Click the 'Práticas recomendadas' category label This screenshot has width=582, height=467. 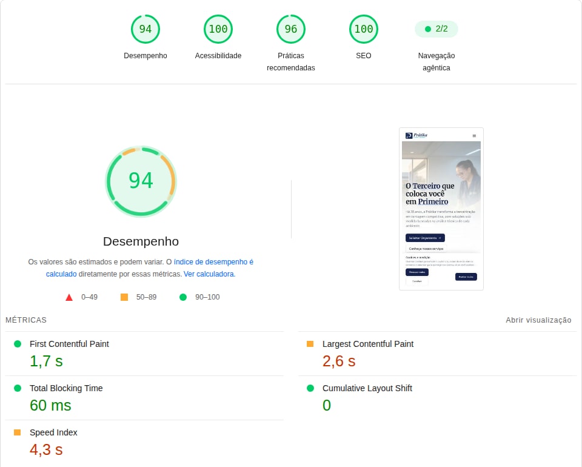(290, 62)
